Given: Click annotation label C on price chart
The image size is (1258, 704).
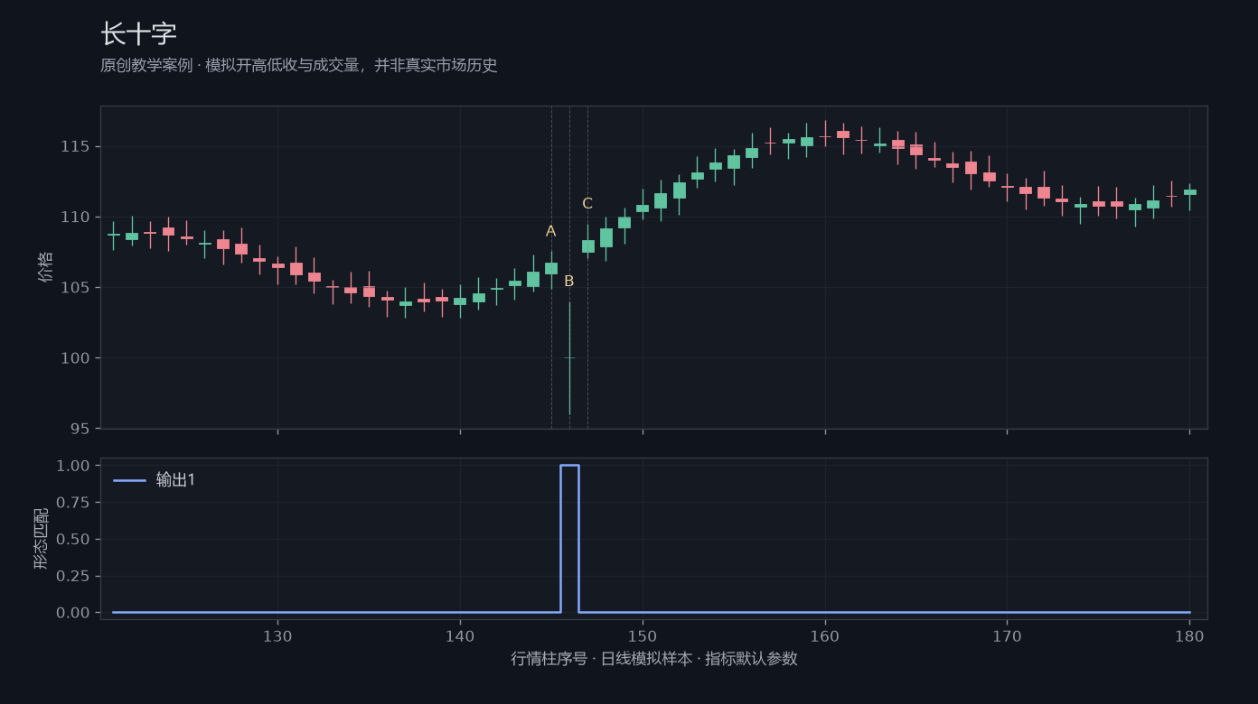Looking at the screenshot, I should pos(587,204).
